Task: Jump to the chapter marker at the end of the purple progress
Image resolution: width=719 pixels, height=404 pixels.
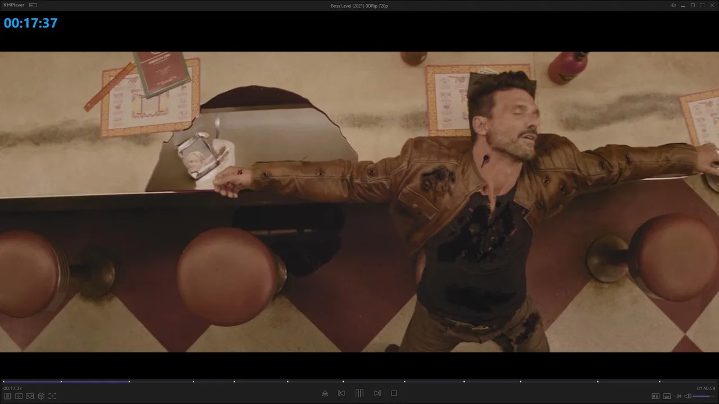Action: (x=129, y=382)
